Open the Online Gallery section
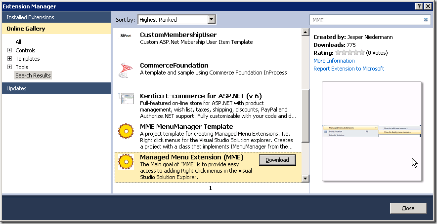 56,29
